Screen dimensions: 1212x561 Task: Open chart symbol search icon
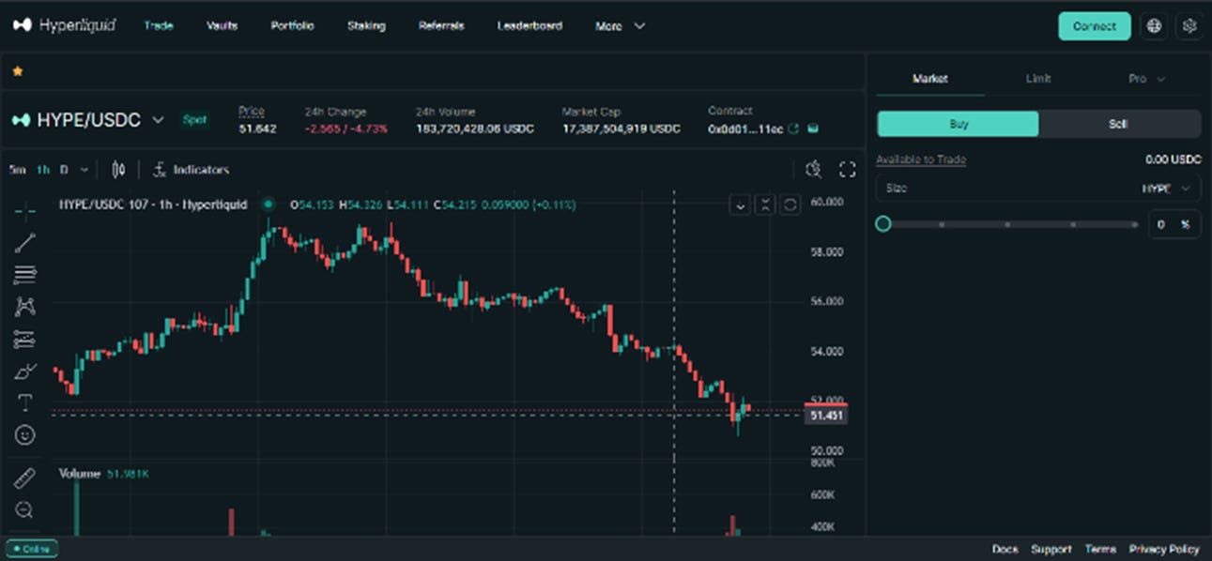pos(814,170)
